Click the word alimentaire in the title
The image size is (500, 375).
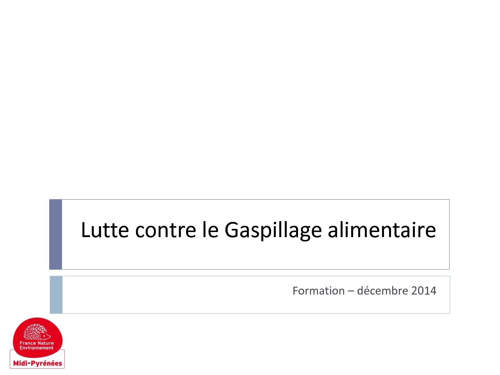pyautogui.click(x=382, y=229)
